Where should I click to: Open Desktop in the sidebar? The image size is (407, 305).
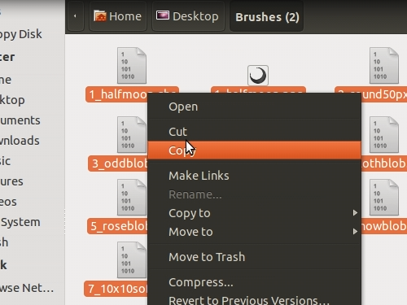tap(12, 100)
